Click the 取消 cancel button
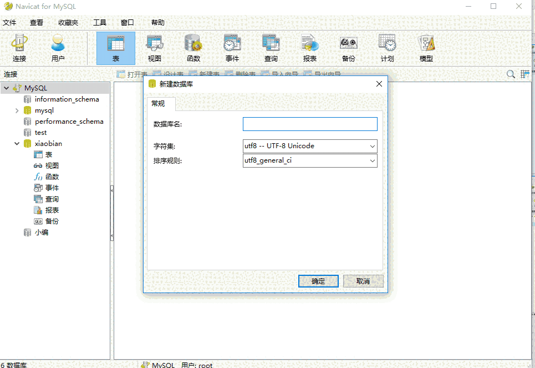The height and width of the screenshot is (368, 535). click(x=363, y=281)
